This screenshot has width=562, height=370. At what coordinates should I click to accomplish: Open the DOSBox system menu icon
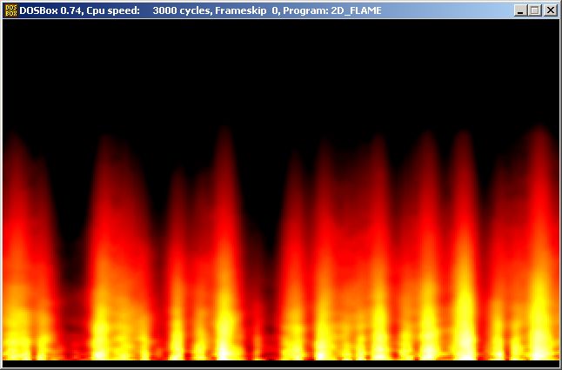click(x=10, y=10)
